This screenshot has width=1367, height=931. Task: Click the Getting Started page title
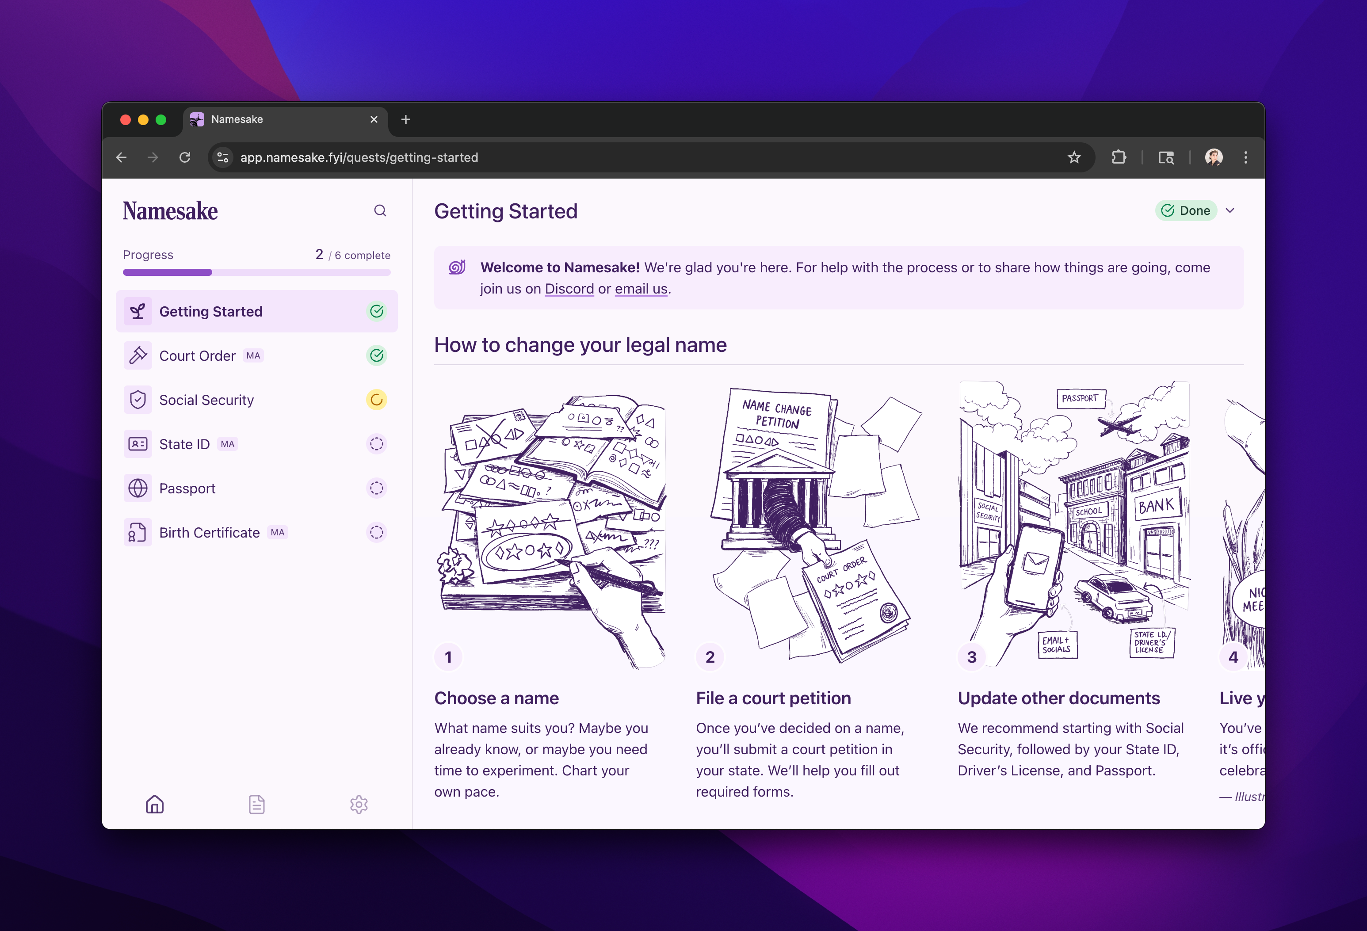click(x=506, y=211)
